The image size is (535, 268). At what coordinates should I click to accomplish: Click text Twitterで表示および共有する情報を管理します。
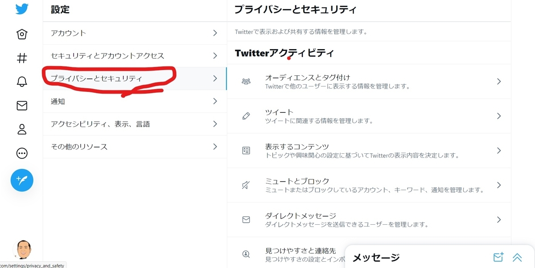pos(301,32)
